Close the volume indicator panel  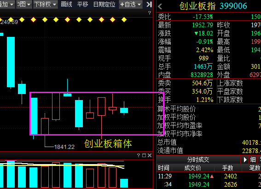coord(150,155)
